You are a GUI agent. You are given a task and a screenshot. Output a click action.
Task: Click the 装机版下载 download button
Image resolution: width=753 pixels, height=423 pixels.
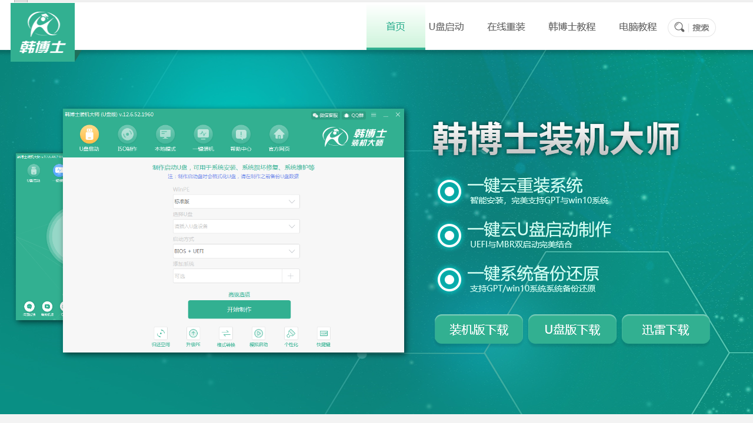coord(479,330)
